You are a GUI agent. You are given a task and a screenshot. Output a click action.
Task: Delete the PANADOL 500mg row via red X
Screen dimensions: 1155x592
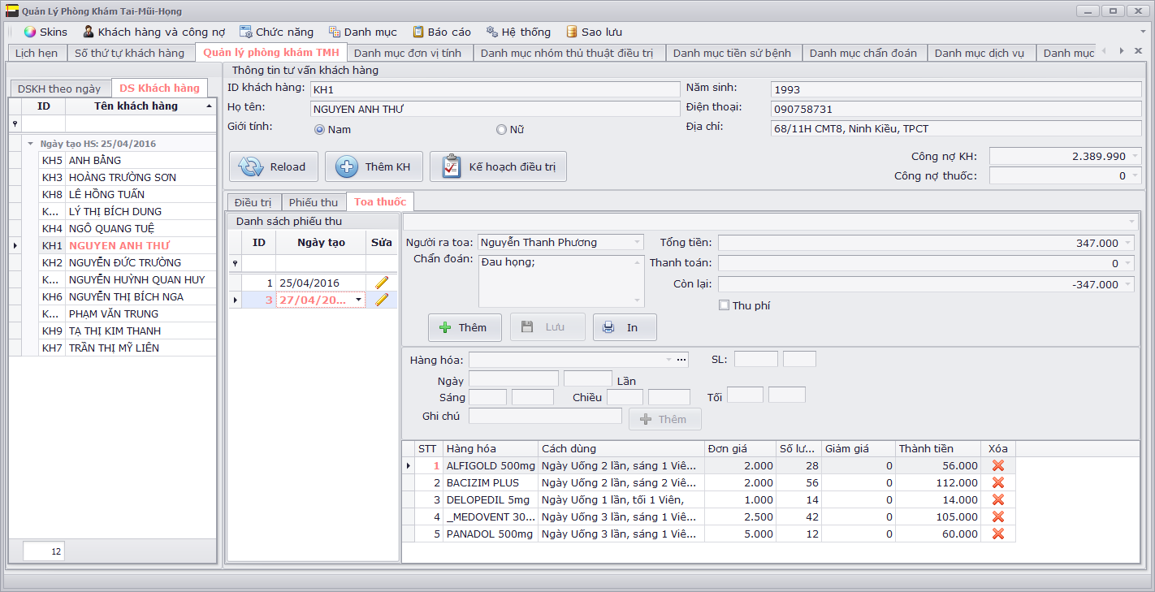click(x=998, y=534)
